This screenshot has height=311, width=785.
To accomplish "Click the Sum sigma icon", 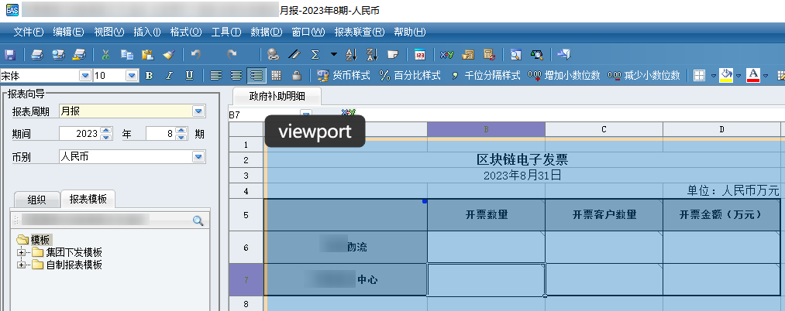I will 315,54.
